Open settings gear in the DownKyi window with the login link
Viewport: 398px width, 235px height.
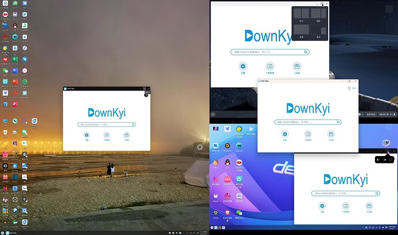(285, 134)
